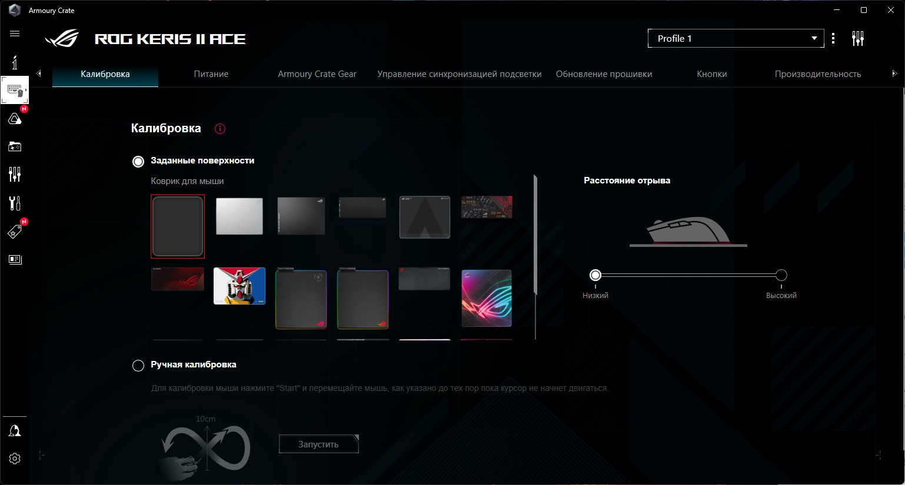The width and height of the screenshot is (905, 485).
Task: Open the Featured deals tag icon
Action: pos(15,232)
